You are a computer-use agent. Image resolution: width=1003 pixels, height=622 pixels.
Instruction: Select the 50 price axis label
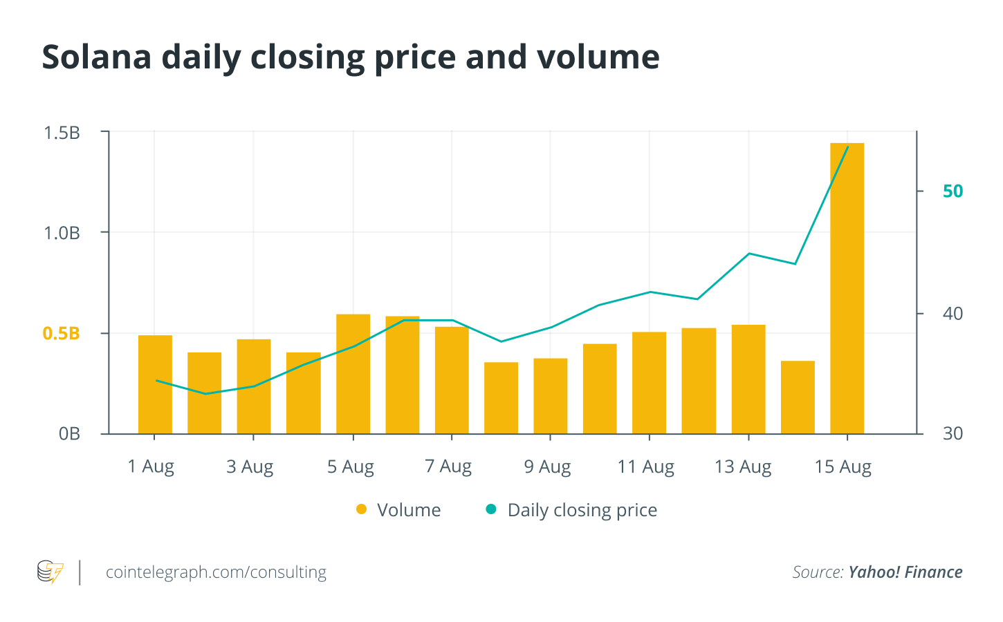pyautogui.click(x=953, y=191)
